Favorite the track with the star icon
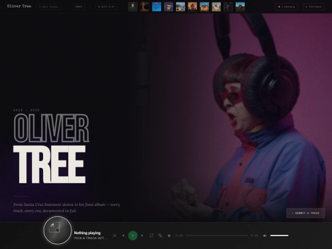Screen dimensions: 332x249 (169, 235)
